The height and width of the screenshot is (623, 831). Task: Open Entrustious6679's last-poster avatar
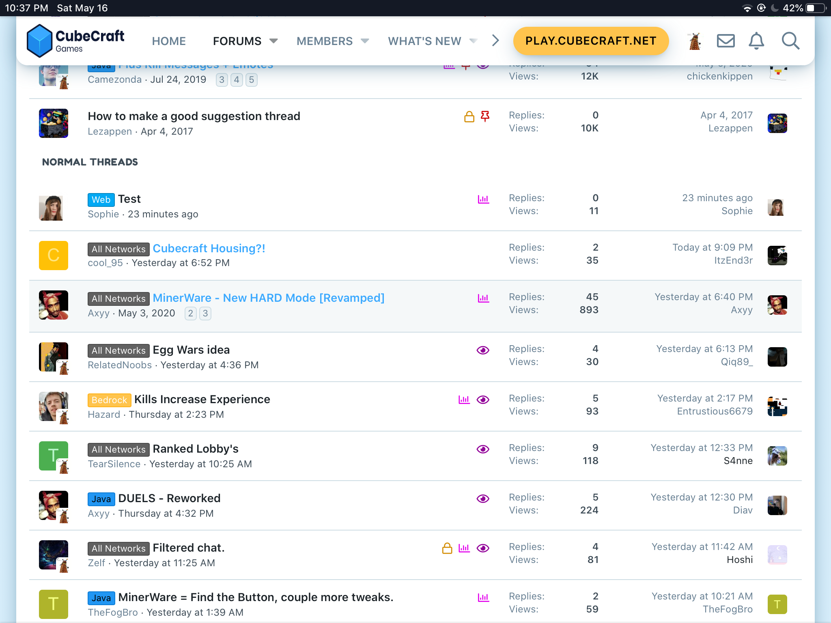point(777,406)
